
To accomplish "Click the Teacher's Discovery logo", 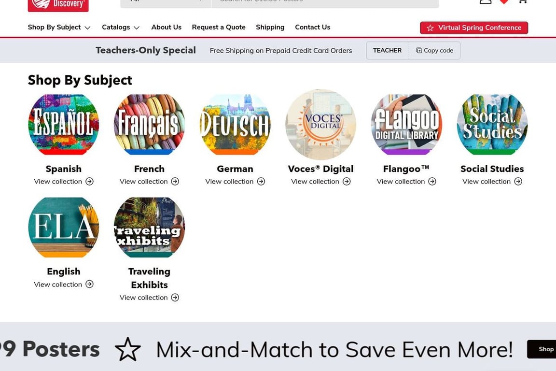I will pyautogui.click(x=58, y=5).
